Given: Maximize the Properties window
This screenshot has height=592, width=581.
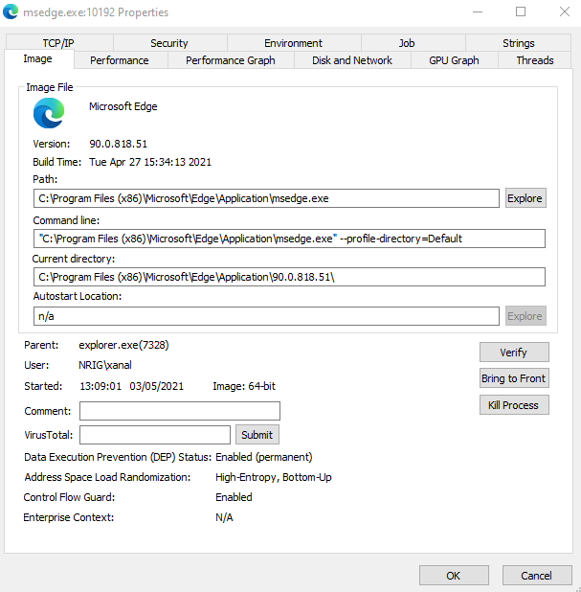Looking at the screenshot, I should coord(521,11).
